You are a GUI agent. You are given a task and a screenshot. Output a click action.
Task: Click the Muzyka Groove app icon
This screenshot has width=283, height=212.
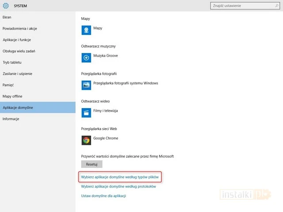[x=86, y=58]
